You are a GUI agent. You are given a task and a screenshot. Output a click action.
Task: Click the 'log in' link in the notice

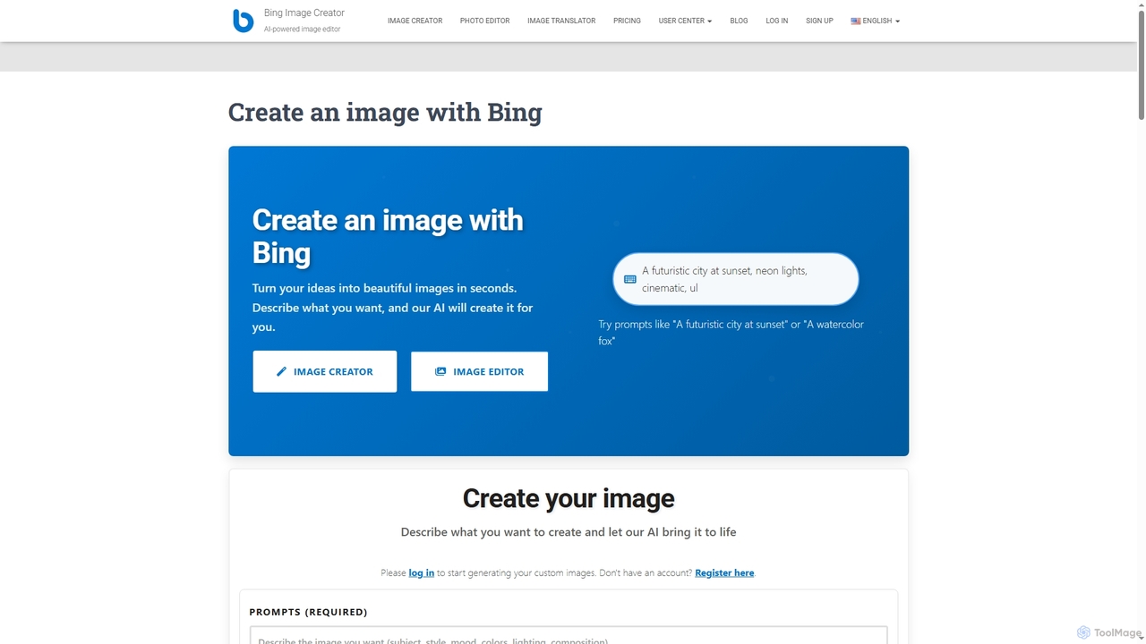pos(422,572)
